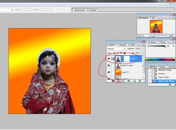Open the File Browser tab
The width and height of the screenshot is (176, 130).
pos(80,10)
